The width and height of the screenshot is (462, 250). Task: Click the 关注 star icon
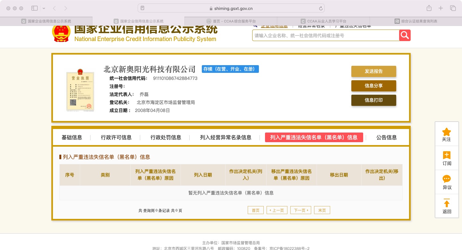[x=447, y=132]
